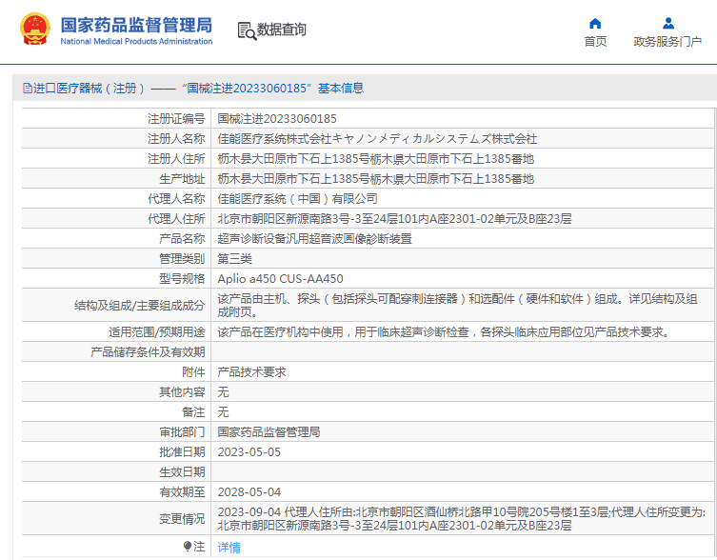Click the 注册人住所 label
717x560 pixels.
click(176, 159)
